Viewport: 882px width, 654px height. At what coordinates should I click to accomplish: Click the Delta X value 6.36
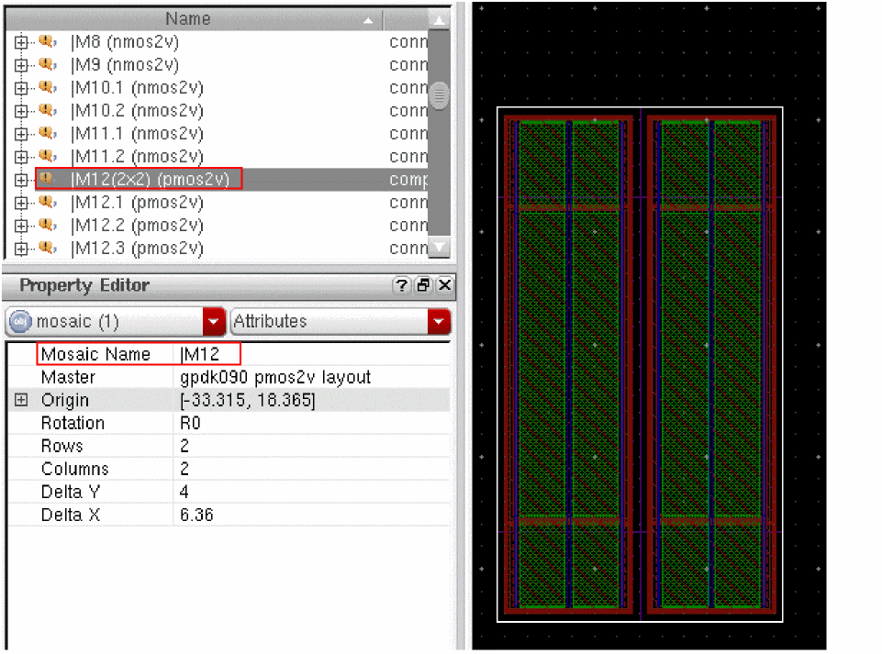tap(197, 515)
